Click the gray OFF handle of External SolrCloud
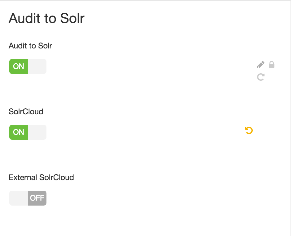Viewport: 293px width, 236px height. tap(37, 198)
